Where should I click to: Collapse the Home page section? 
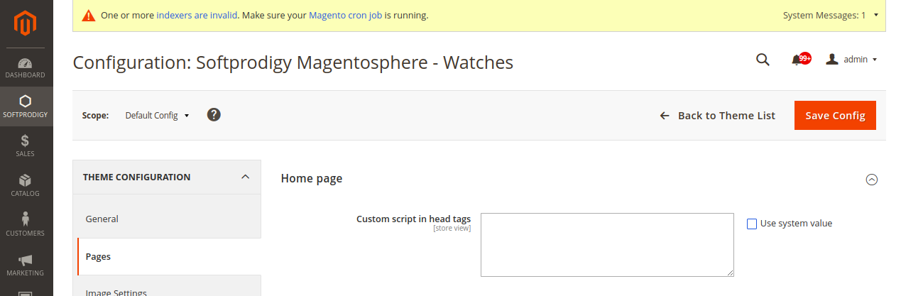tap(872, 180)
